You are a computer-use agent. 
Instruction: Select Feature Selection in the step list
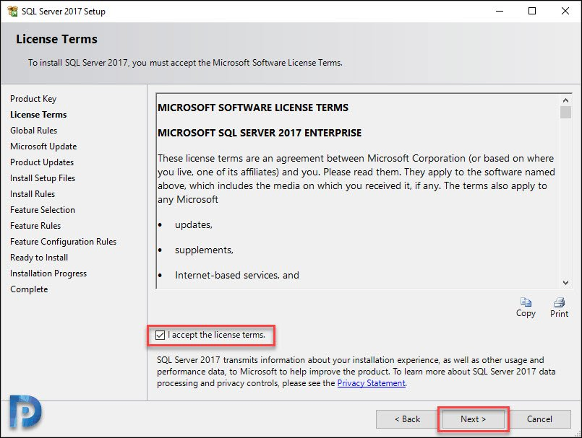(43, 210)
